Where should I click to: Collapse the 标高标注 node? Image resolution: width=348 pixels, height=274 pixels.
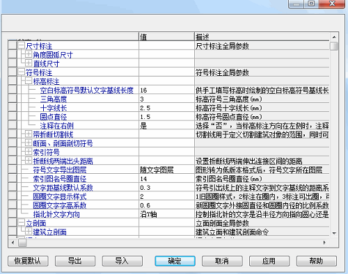(29, 81)
